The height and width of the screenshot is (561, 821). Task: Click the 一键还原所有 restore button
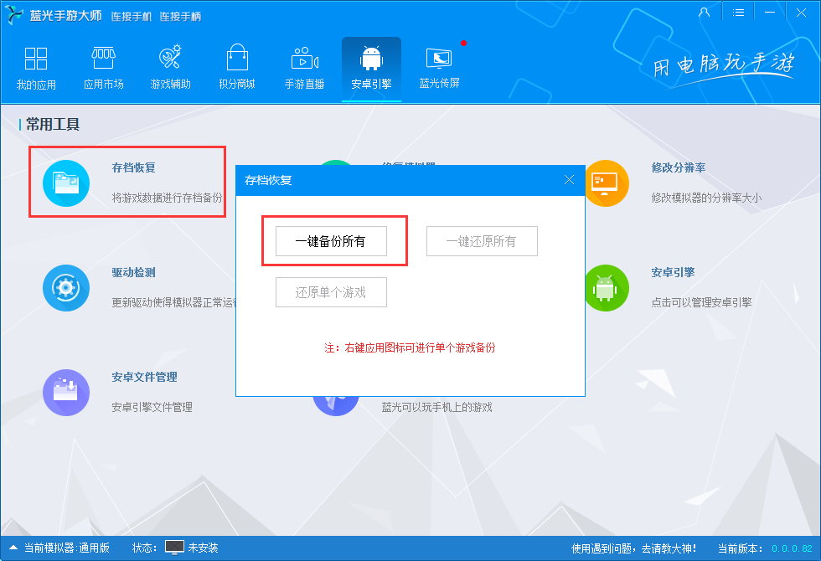[x=482, y=240]
